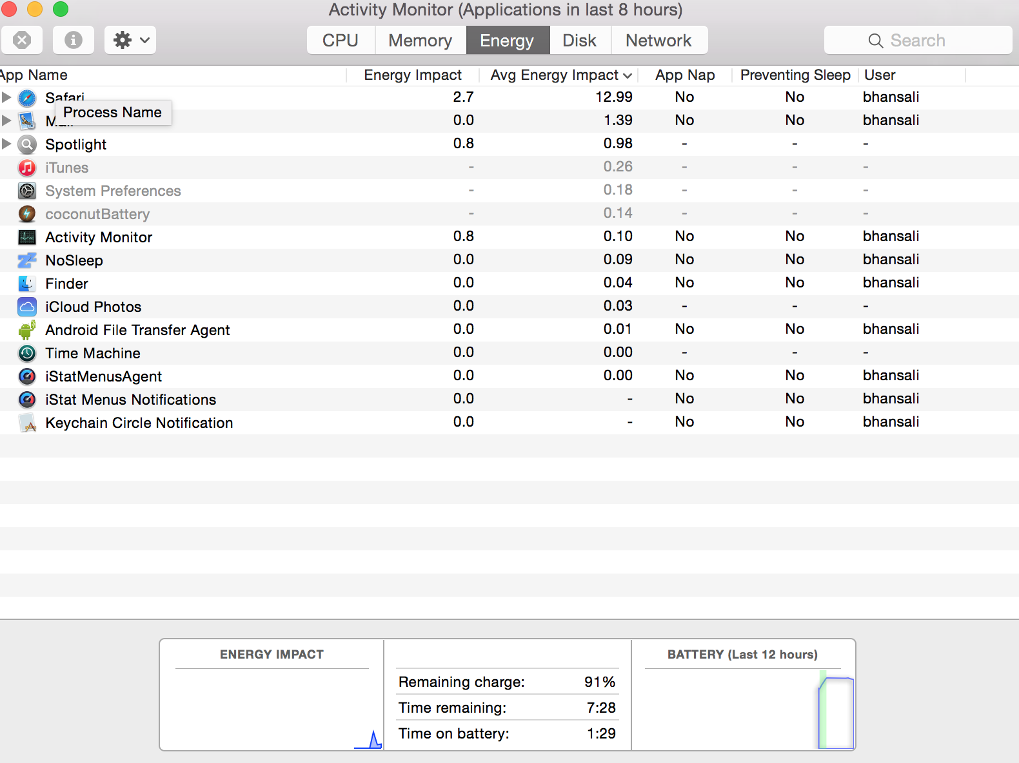
Task: Select the Keychain Circle Notification name
Action: pos(139,423)
